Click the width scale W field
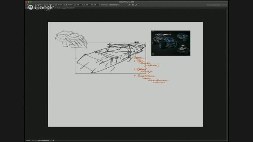The width and height of the screenshot is (253, 142). click(x=60, y=5)
